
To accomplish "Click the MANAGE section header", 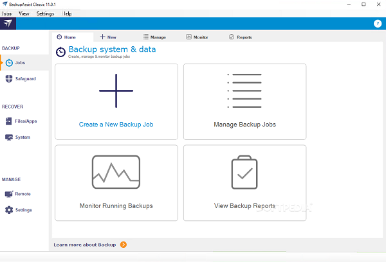I will [x=11, y=179].
